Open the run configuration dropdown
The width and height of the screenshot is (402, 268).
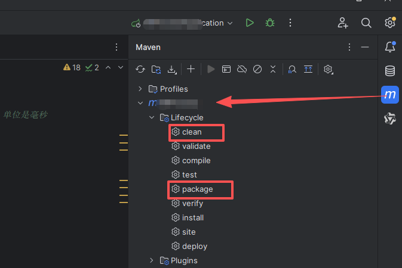(x=229, y=23)
